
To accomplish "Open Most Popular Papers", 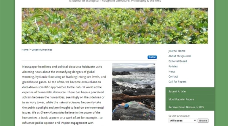I will [x=190, y=99].
